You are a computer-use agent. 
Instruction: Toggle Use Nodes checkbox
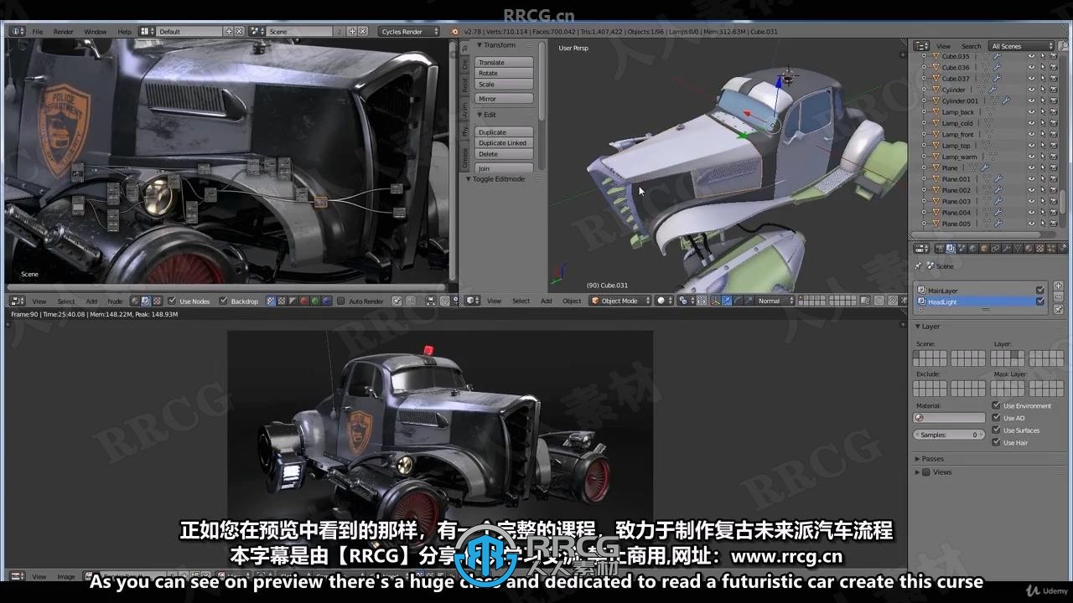point(172,301)
